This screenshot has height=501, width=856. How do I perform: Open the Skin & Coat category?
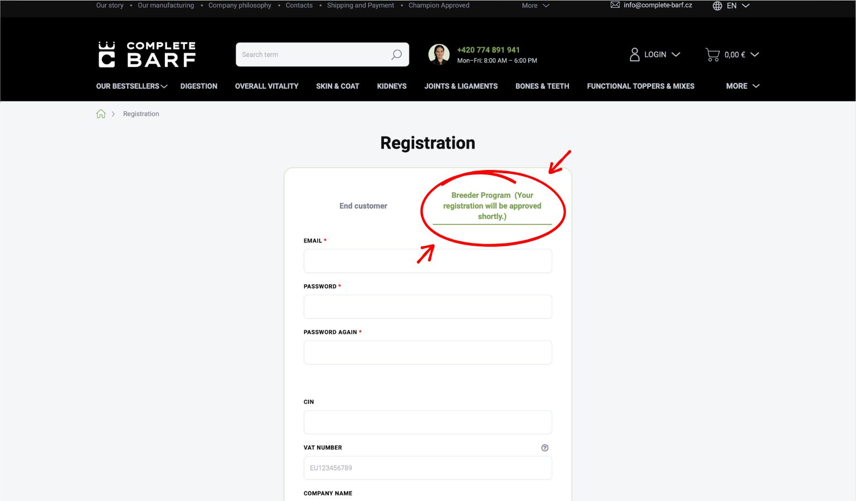tap(338, 86)
